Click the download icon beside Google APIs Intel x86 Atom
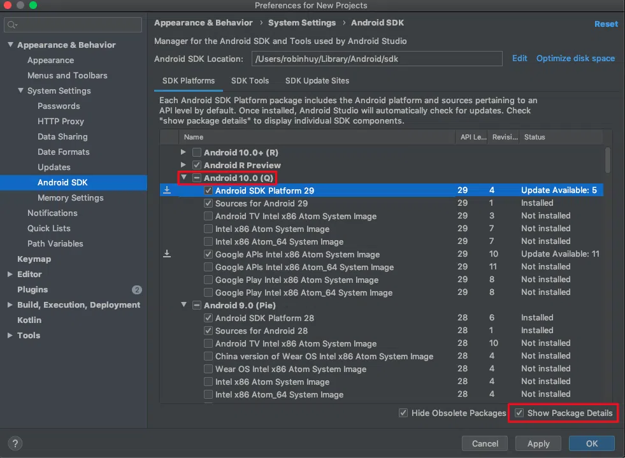The height and width of the screenshot is (458, 625). click(167, 254)
